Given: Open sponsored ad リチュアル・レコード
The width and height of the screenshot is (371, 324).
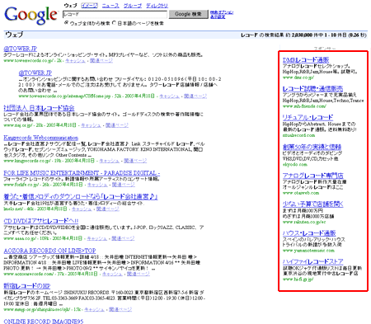Looking at the screenshot, I should 308,118.
